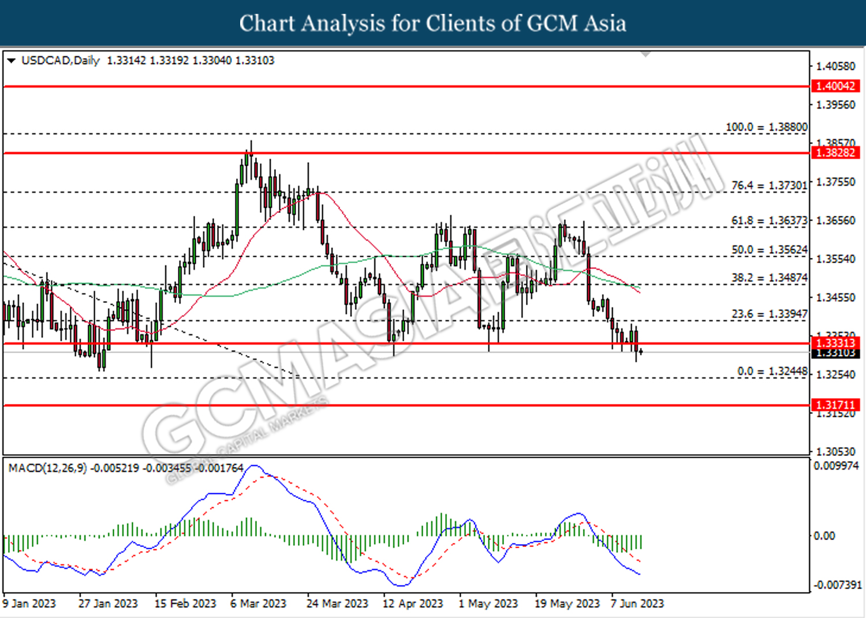Click the 1.32540 price scale value
This screenshot has width=866, height=618.
(x=835, y=374)
